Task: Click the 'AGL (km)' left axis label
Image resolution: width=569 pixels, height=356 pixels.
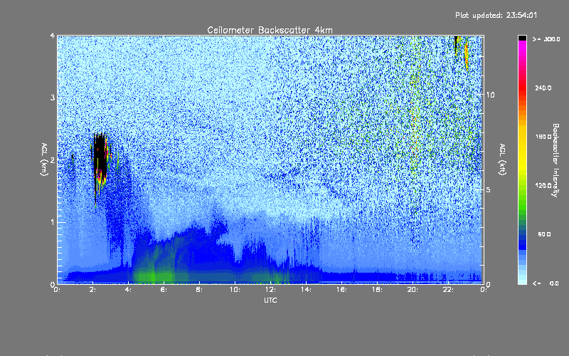Action: (x=44, y=159)
